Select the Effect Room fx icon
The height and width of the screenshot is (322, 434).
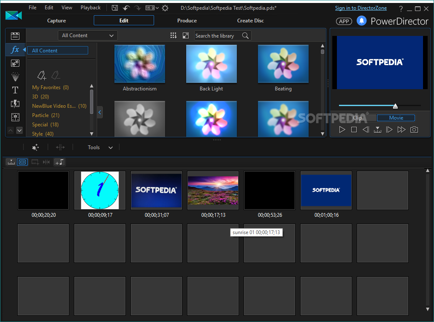coord(15,49)
